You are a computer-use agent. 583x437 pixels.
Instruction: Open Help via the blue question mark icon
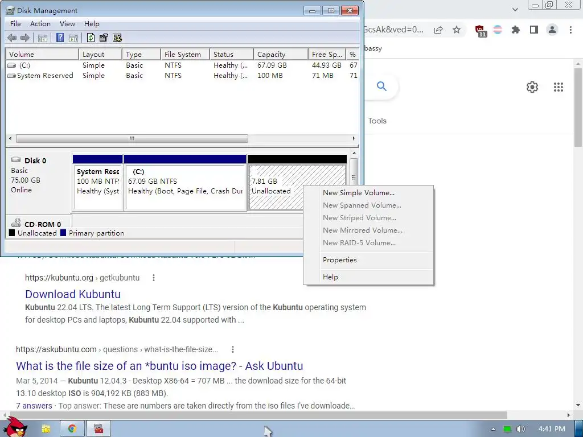tap(60, 38)
